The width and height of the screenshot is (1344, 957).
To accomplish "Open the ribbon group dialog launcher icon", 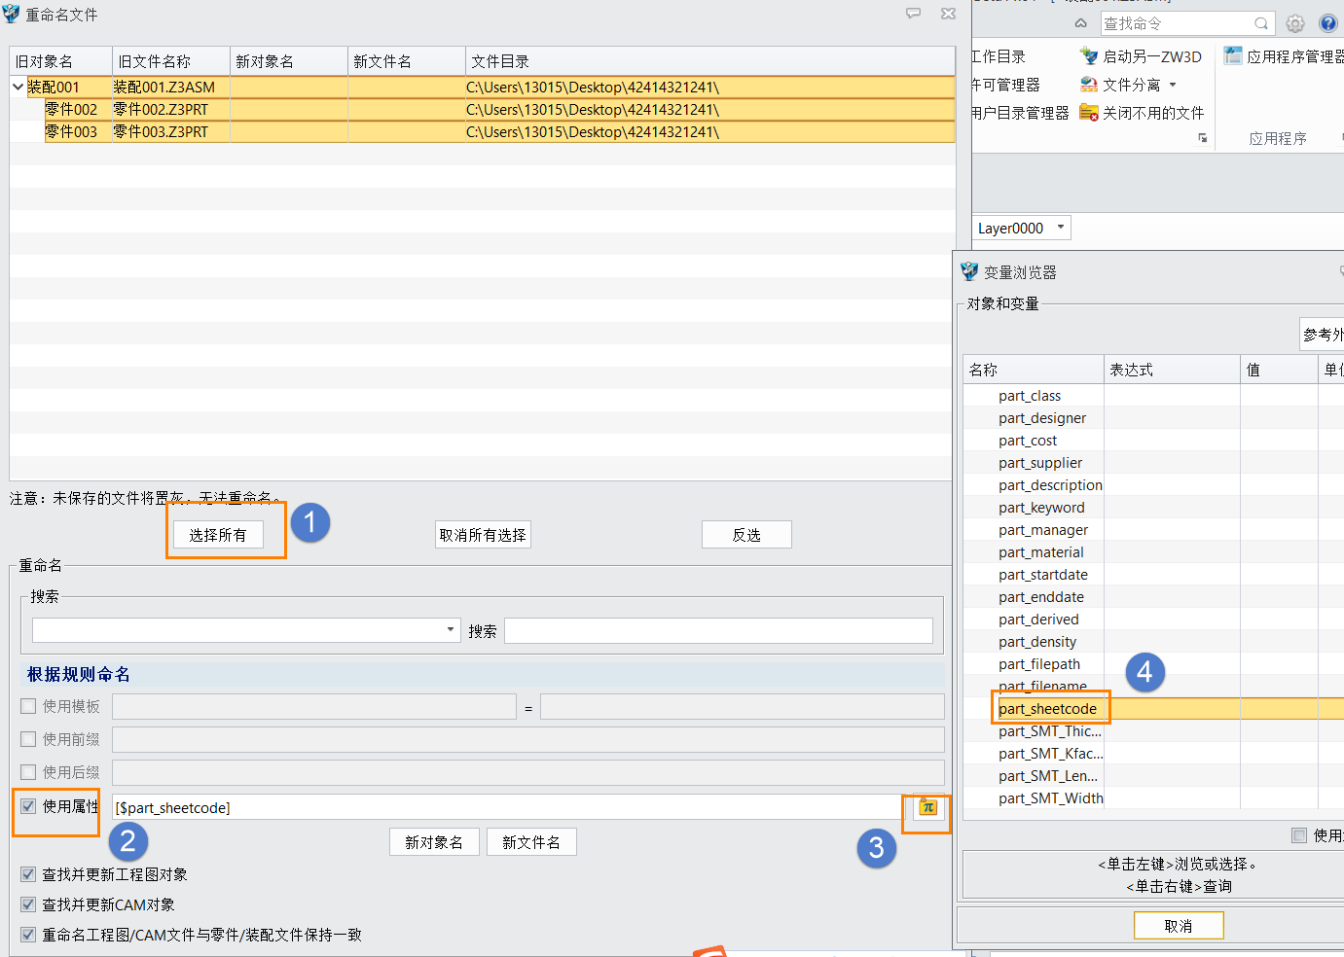I will pyautogui.click(x=1203, y=138).
